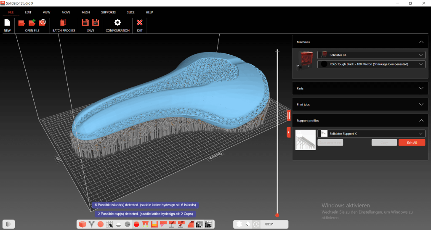The width and height of the screenshot is (431, 230).
Task: Click the grayed save current set button
Action: click(x=330, y=143)
